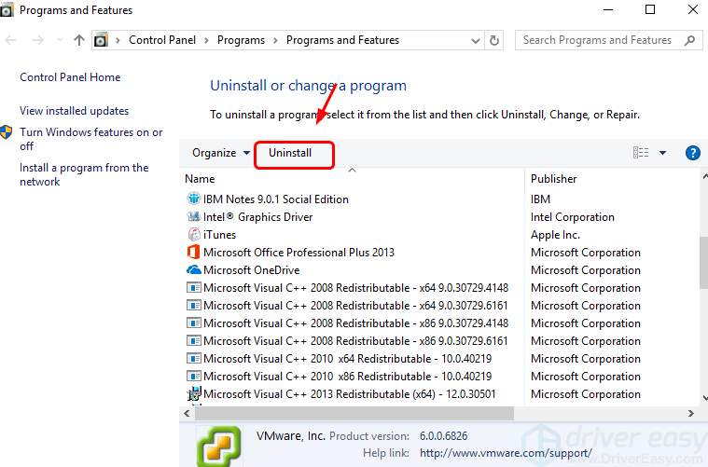Maximize the Programs and Features window
The height and width of the screenshot is (467, 708).
coord(650,9)
